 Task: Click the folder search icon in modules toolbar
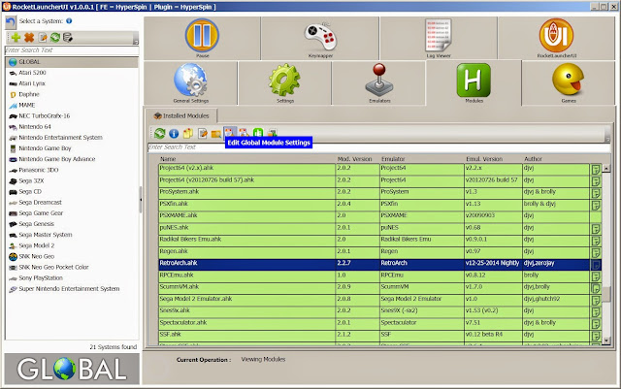click(216, 134)
